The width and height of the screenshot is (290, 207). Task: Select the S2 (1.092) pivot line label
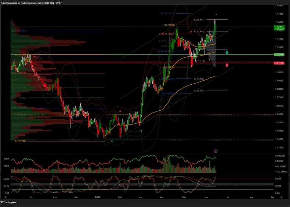click(x=198, y=79)
